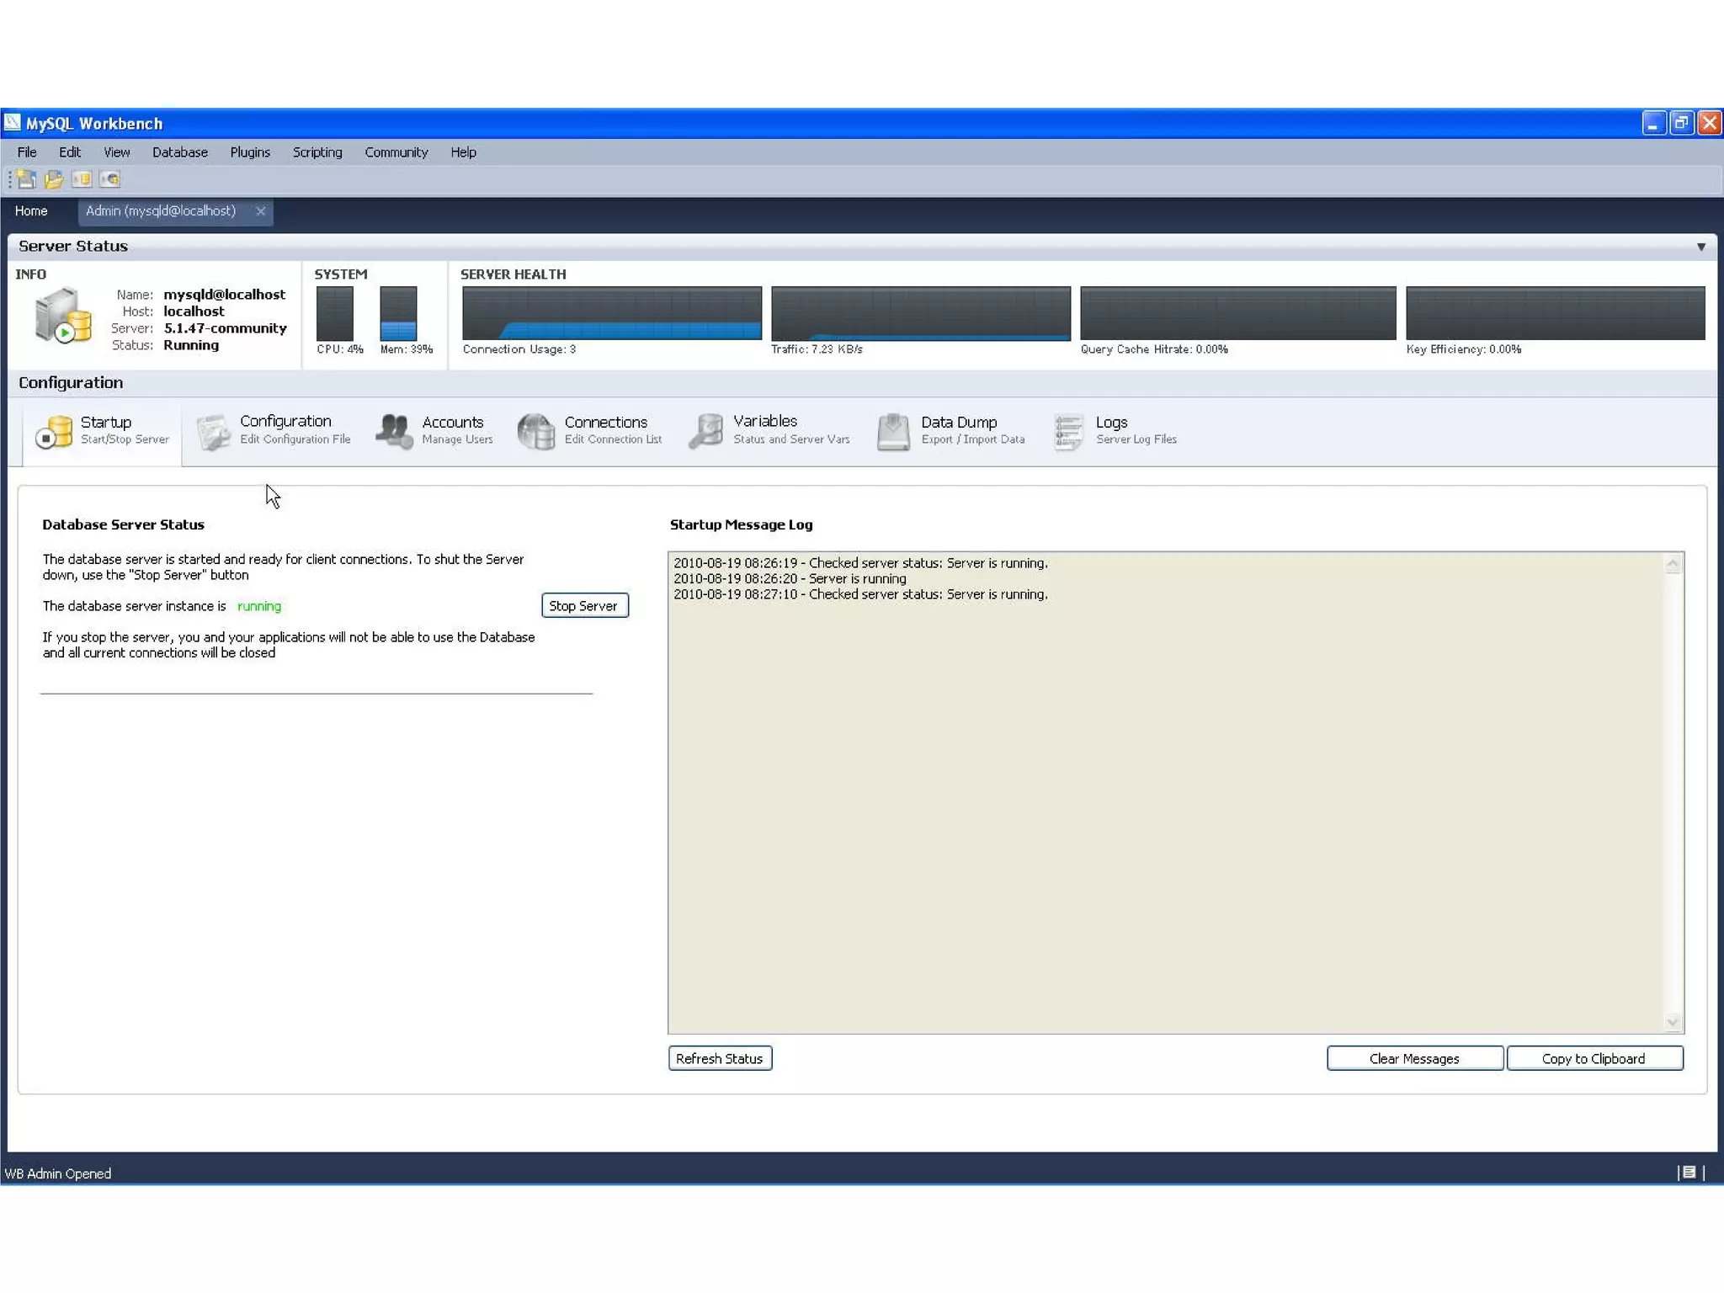The height and width of the screenshot is (1293, 1724).
Task: Click the message log scrollbar down arrow
Action: [x=1673, y=1023]
